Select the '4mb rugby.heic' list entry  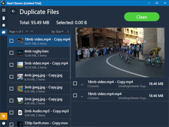point(39,53)
